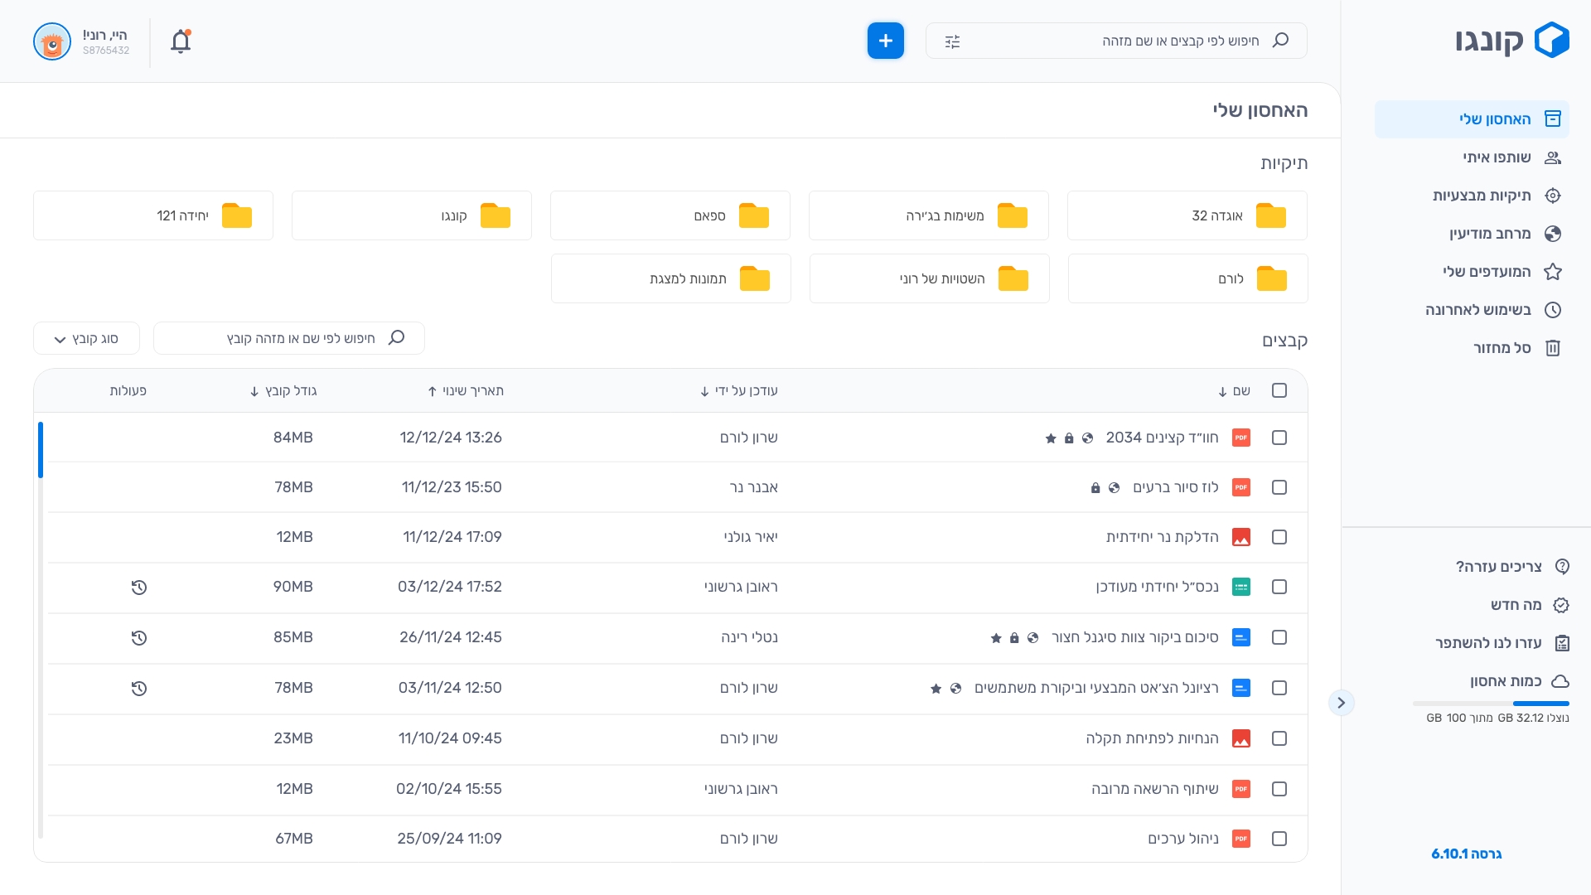The height and width of the screenshot is (895, 1591).
Task: Click the user avatar picture
Action: [52, 41]
